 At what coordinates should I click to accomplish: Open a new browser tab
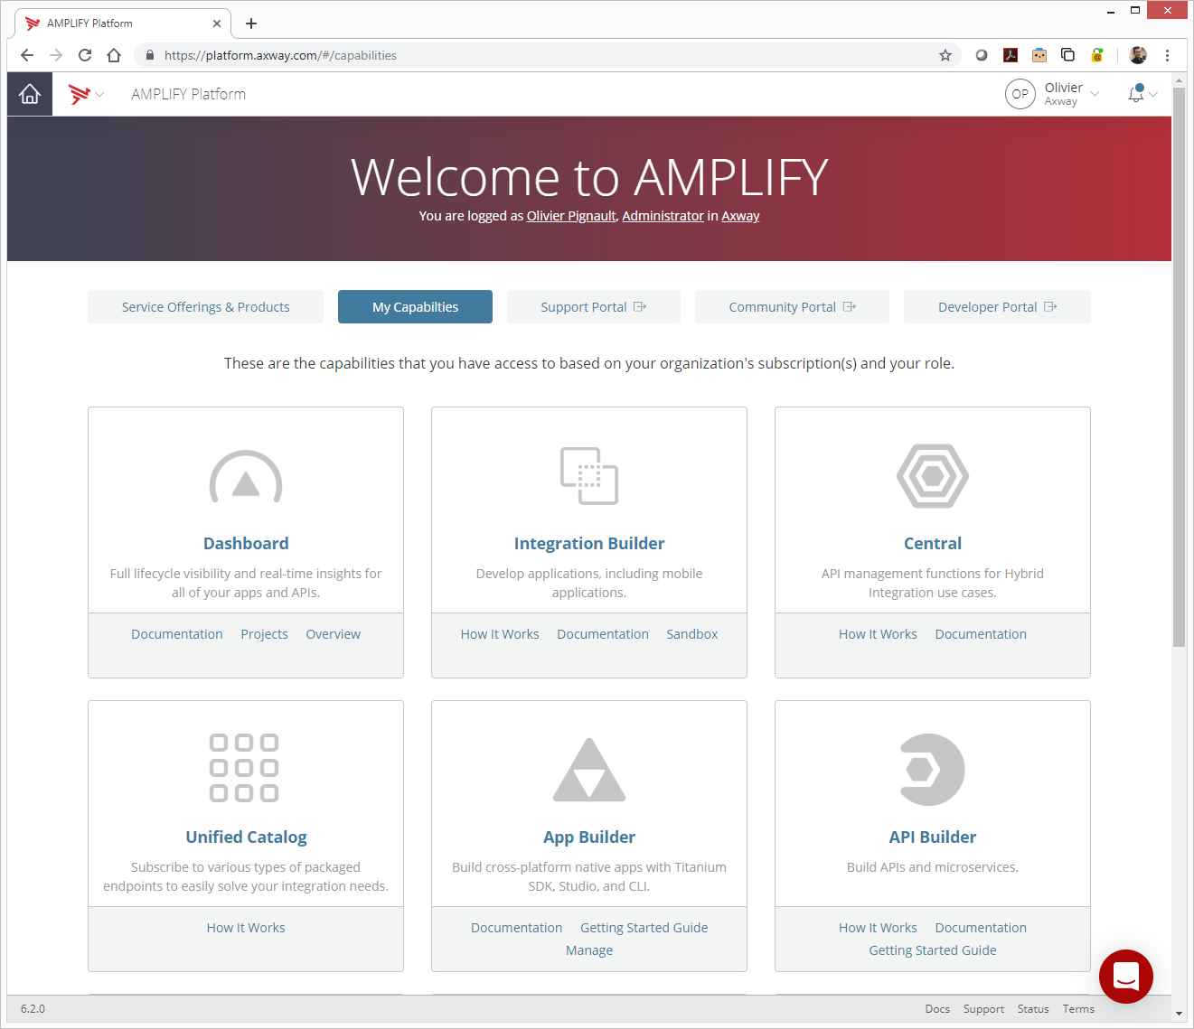click(251, 23)
